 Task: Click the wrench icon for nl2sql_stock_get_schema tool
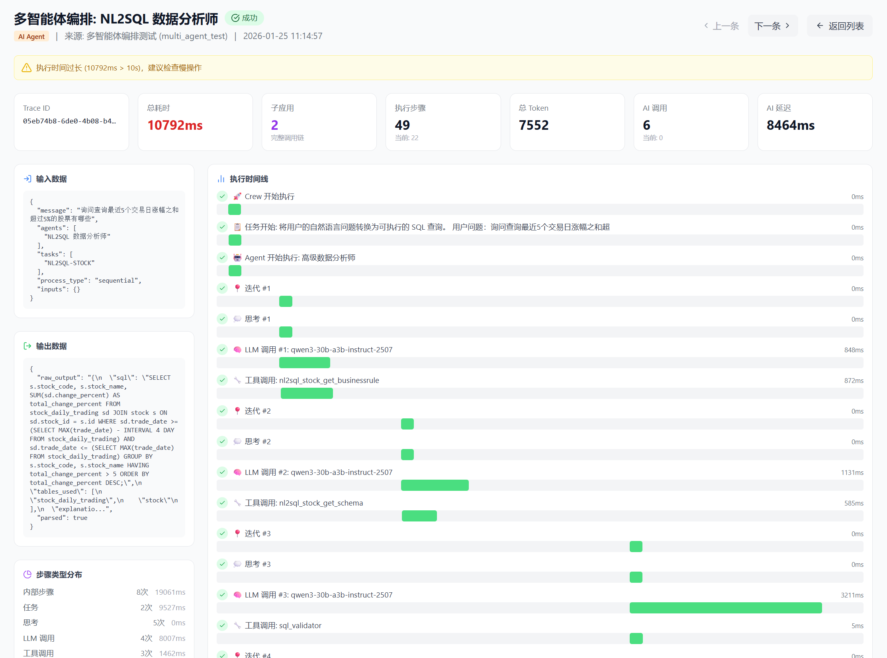[237, 503]
